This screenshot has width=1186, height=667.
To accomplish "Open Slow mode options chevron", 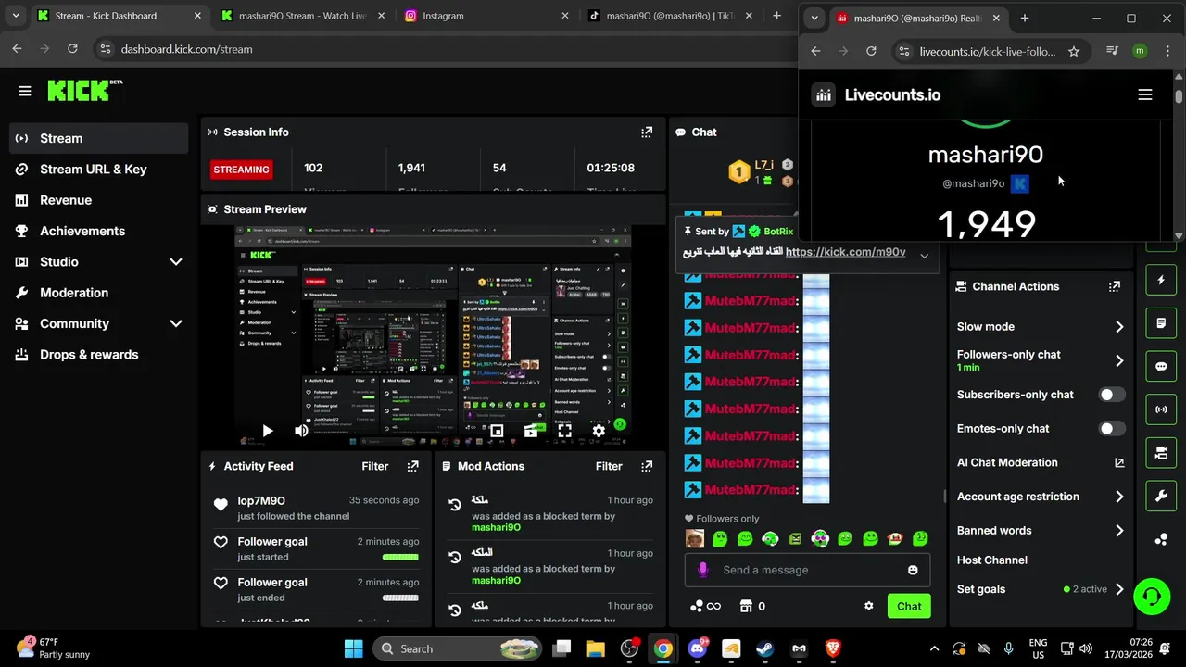I will pos(1119,327).
